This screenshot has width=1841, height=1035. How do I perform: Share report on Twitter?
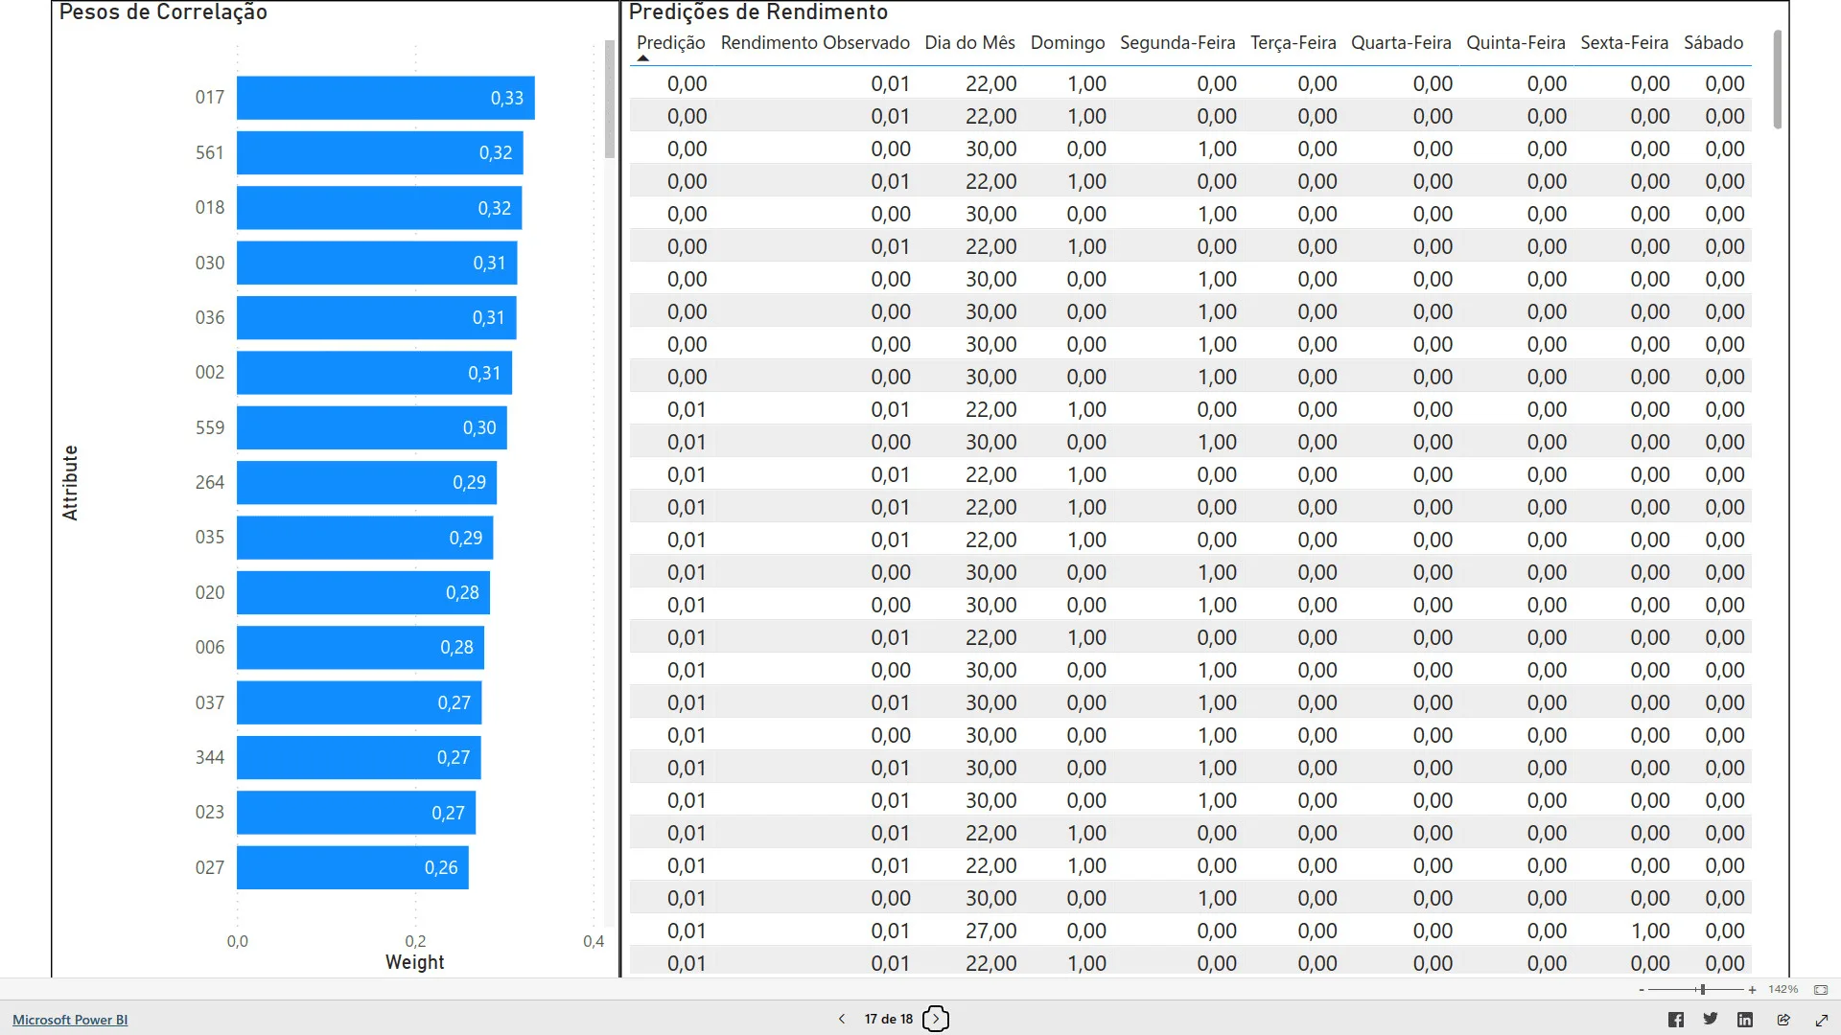coord(1711,1019)
